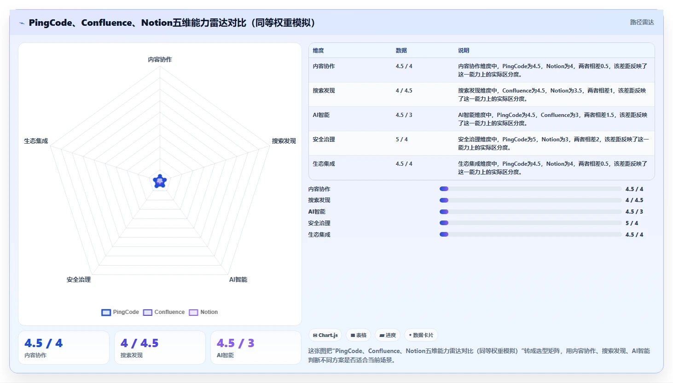Click the summary paragraph below the tags
The height and width of the screenshot is (383, 673).
[479, 355]
